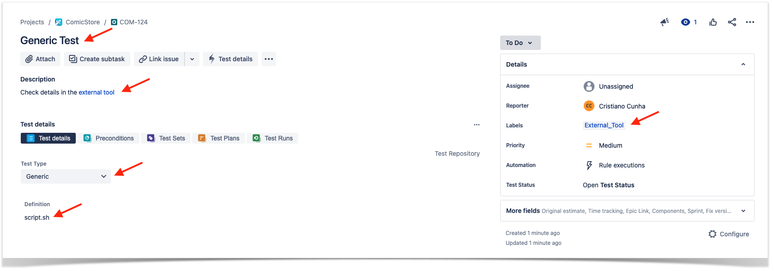Click the Generic Test title
The image size is (774, 271).
point(50,41)
